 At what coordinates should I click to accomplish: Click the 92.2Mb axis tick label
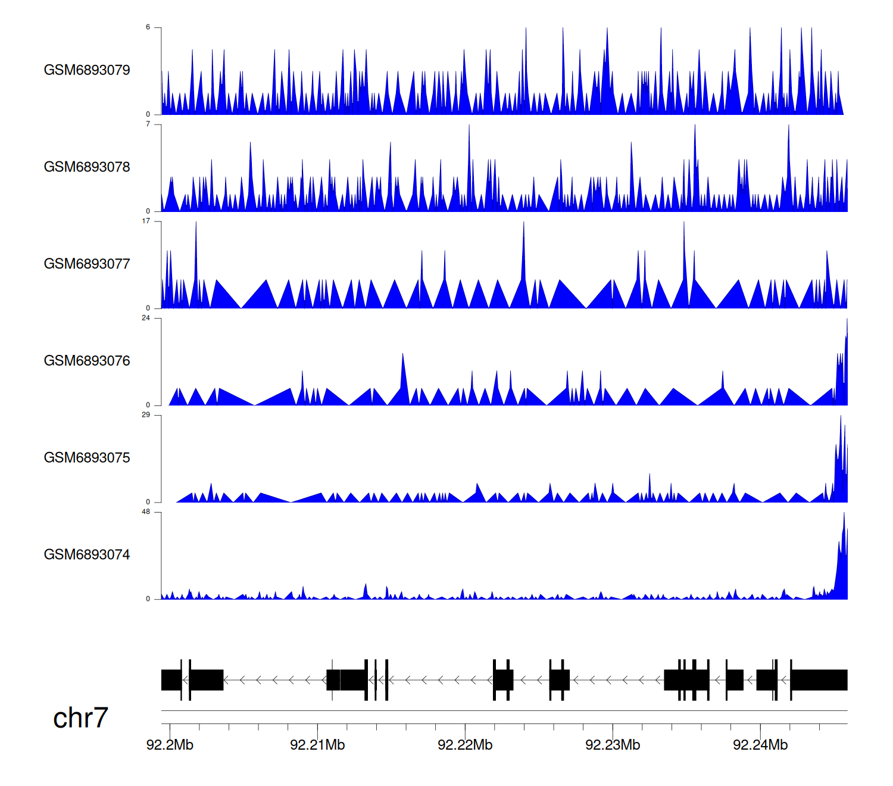170,745
